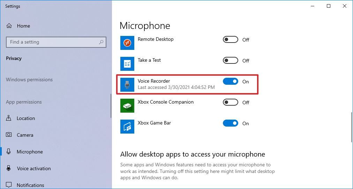The height and width of the screenshot is (189, 353).
Task: Click the Xbox Game Bar label
Action: pos(154,123)
